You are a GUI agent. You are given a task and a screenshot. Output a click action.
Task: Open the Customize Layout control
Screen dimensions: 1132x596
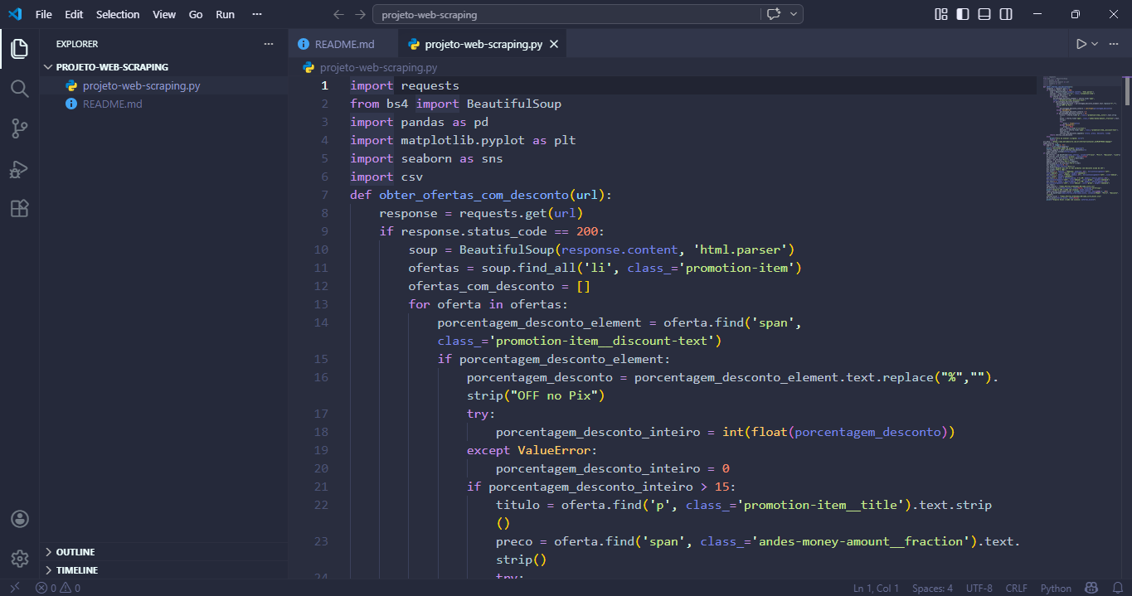pyautogui.click(x=941, y=14)
